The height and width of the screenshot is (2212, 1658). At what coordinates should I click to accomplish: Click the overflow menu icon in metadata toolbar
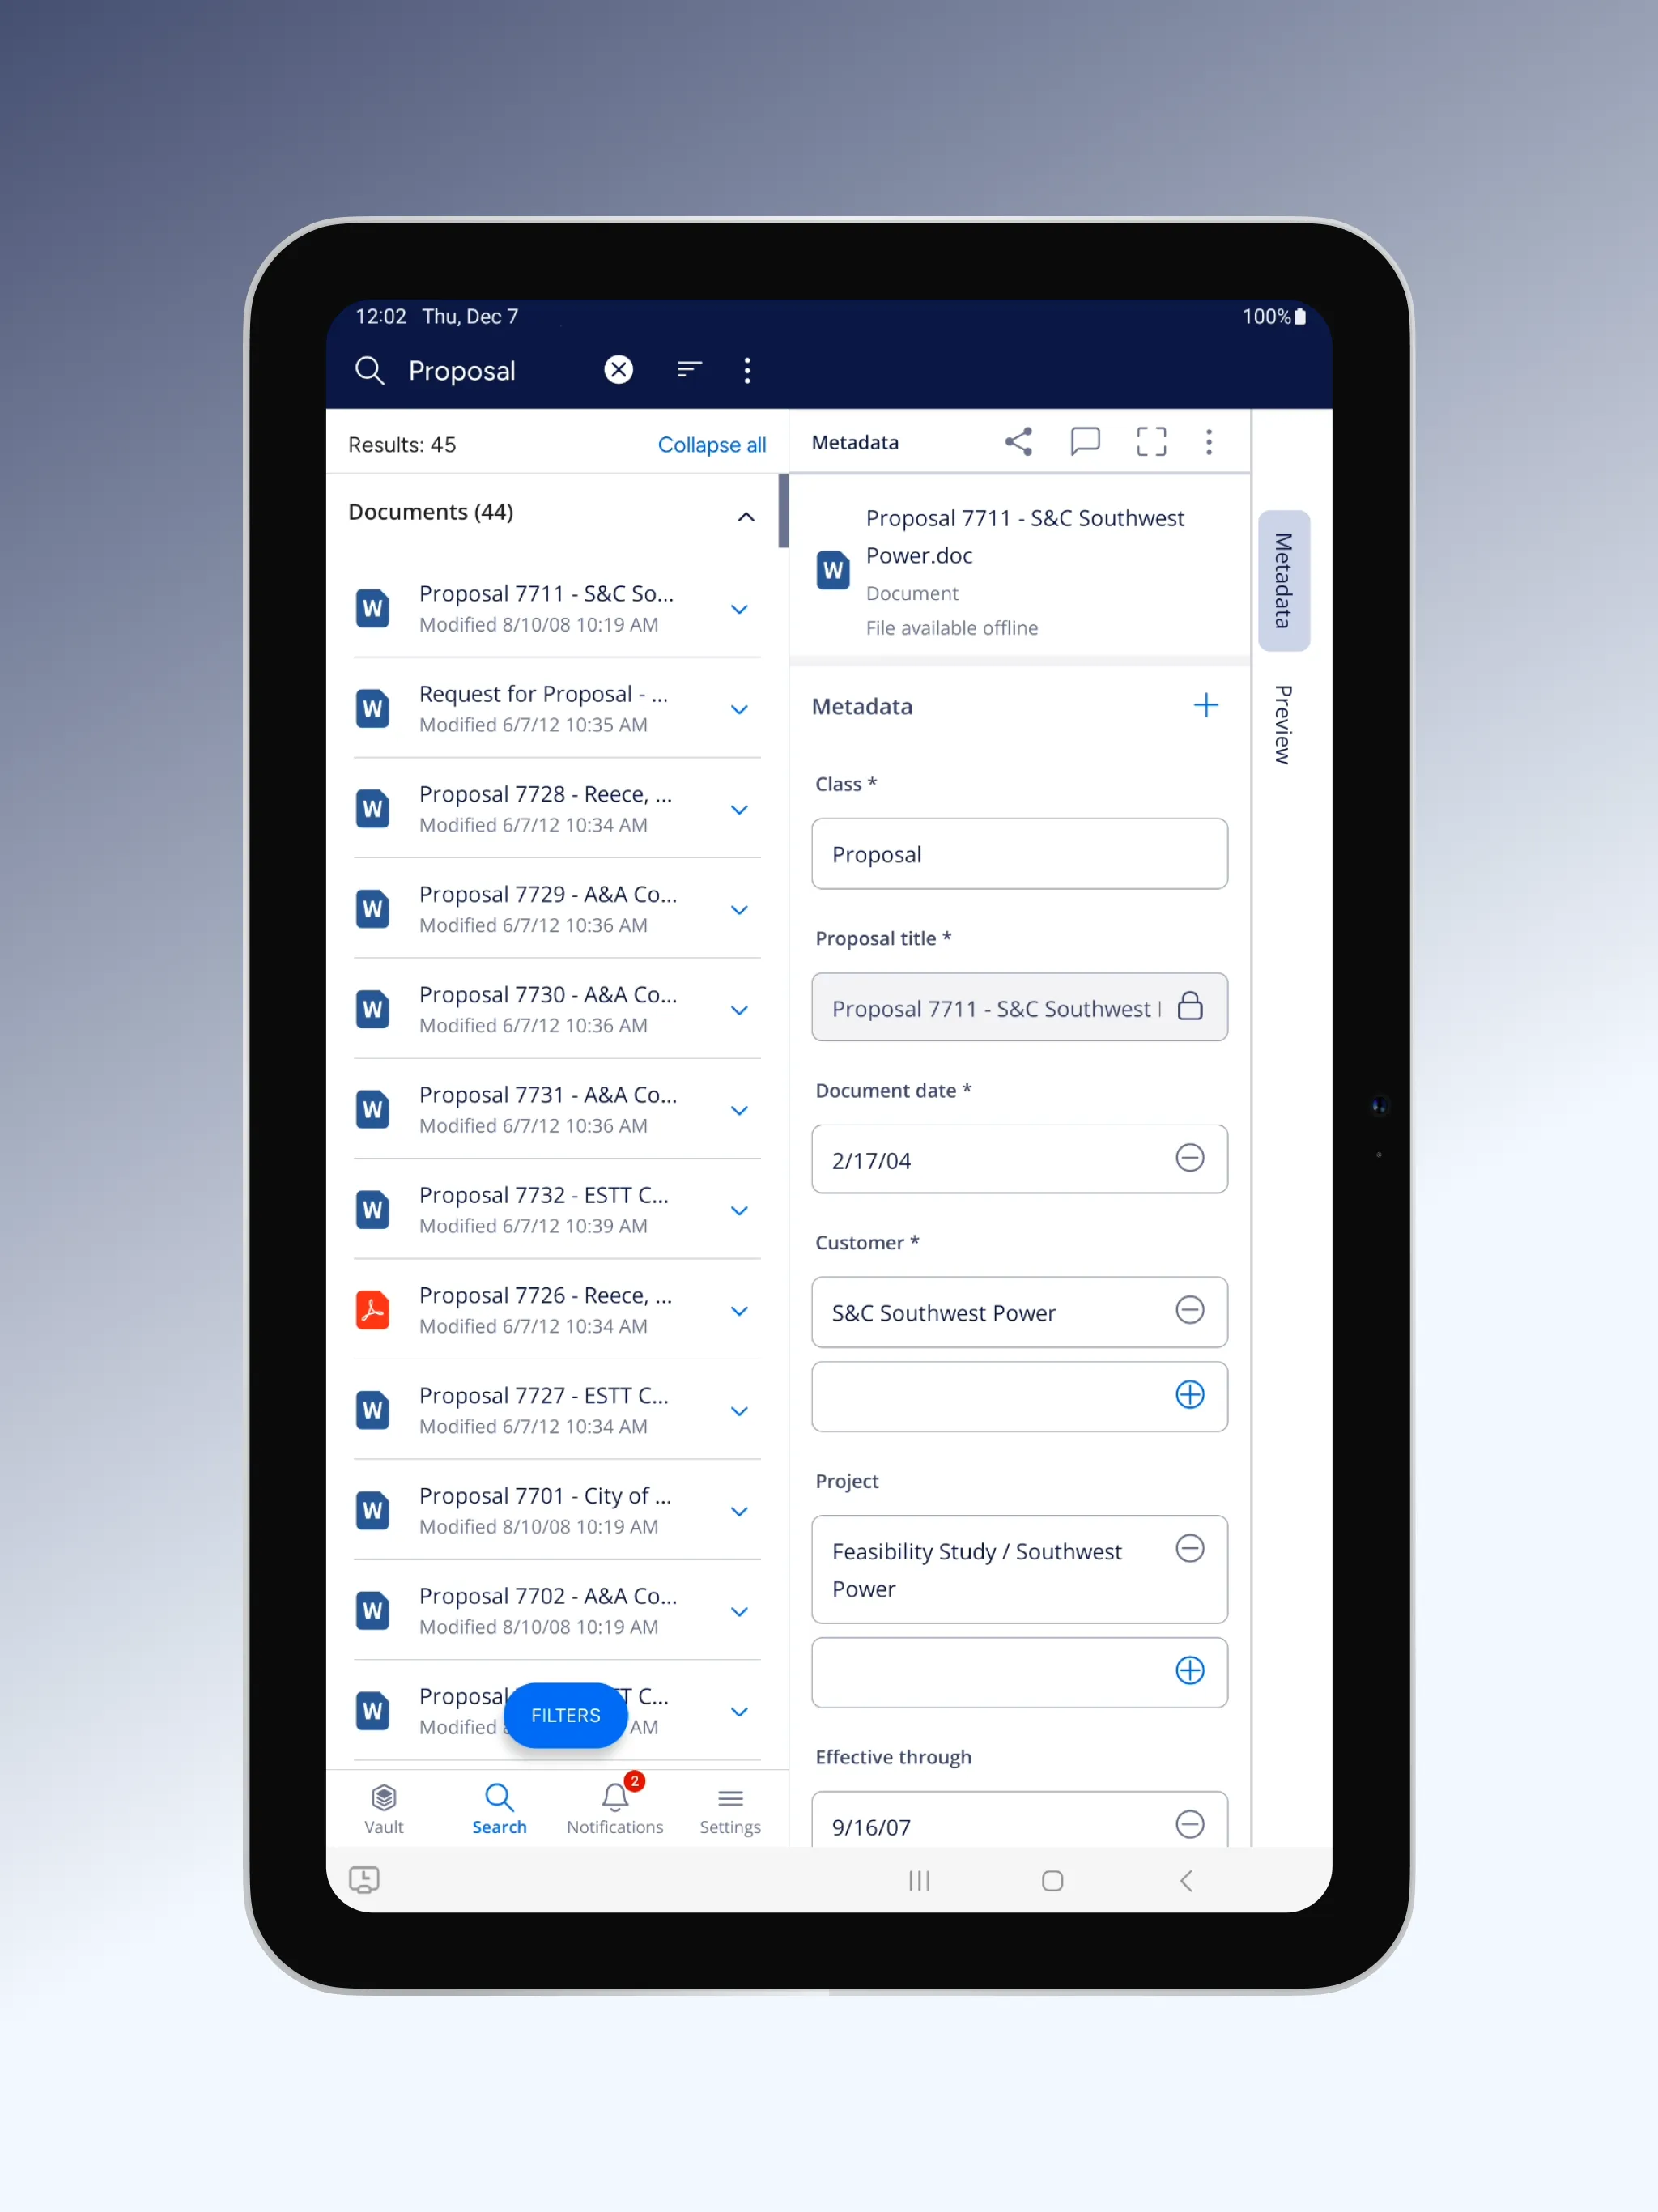pos(1214,442)
